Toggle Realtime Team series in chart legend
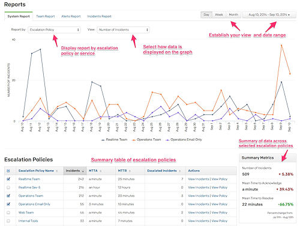The width and height of the screenshot is (300, 226). 114,139
